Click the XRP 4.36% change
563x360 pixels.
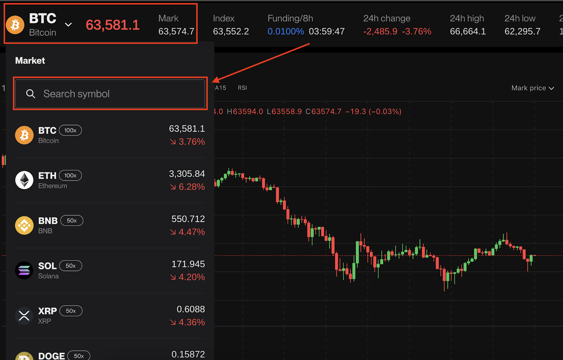[188, 322]
